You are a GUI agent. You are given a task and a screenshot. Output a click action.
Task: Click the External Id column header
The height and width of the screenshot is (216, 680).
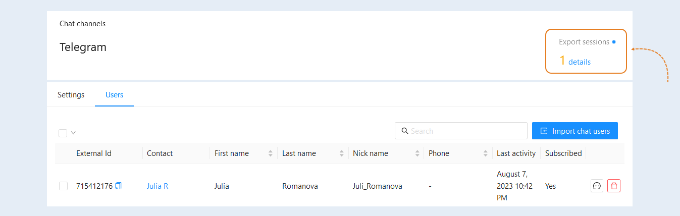coord(94,153)
